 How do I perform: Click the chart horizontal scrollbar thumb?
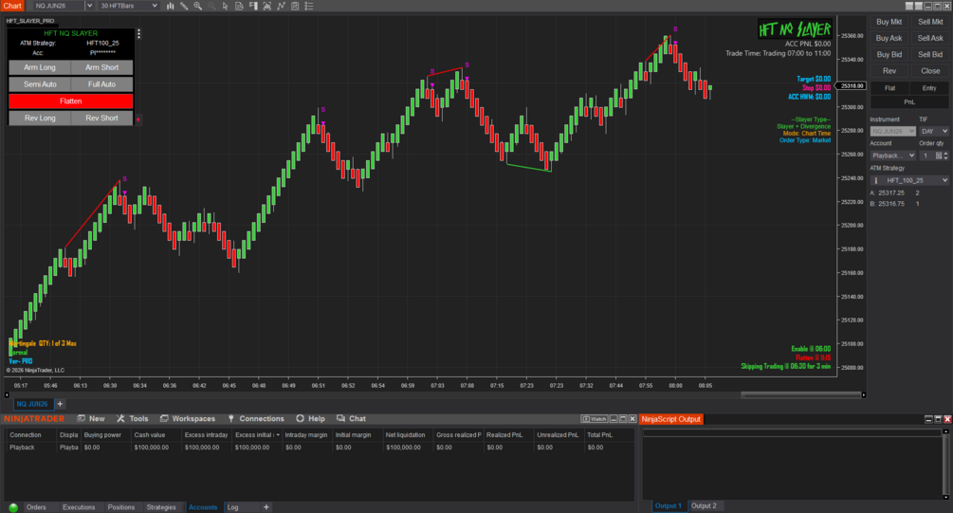[800, 395]
